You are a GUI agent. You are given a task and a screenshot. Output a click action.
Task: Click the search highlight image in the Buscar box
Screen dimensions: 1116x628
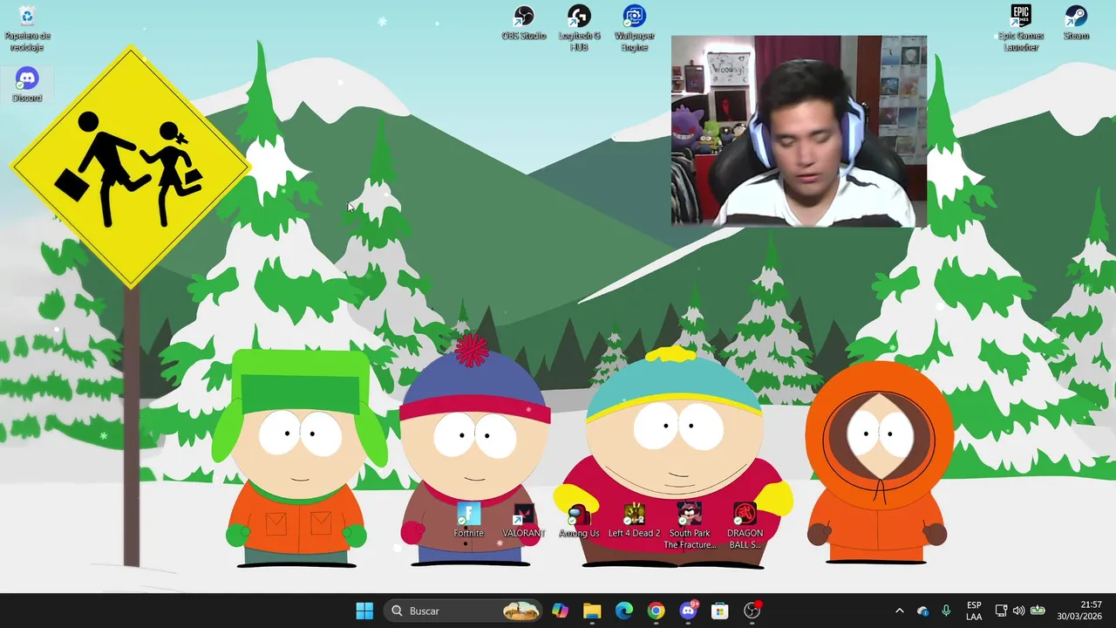(521, 611)
